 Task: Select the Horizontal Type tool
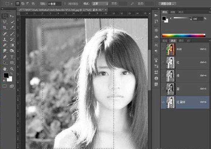pos(12,57)
